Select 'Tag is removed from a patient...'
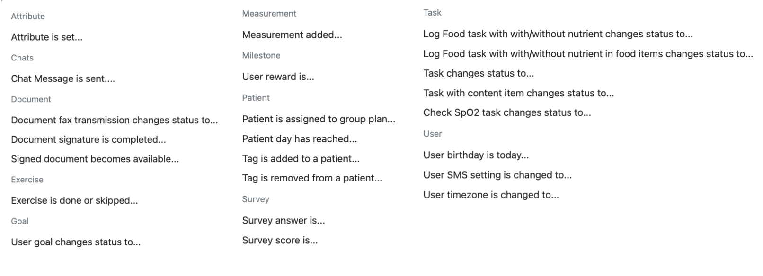 [x=312, y=178]
